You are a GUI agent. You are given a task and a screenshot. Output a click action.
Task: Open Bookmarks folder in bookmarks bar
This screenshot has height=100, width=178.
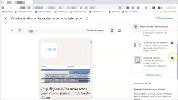click(8, 12)
